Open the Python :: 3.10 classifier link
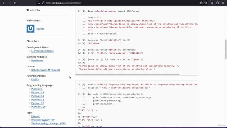227x128 pixels. (38, 107)
